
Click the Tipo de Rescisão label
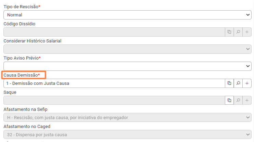click(22, 7)
